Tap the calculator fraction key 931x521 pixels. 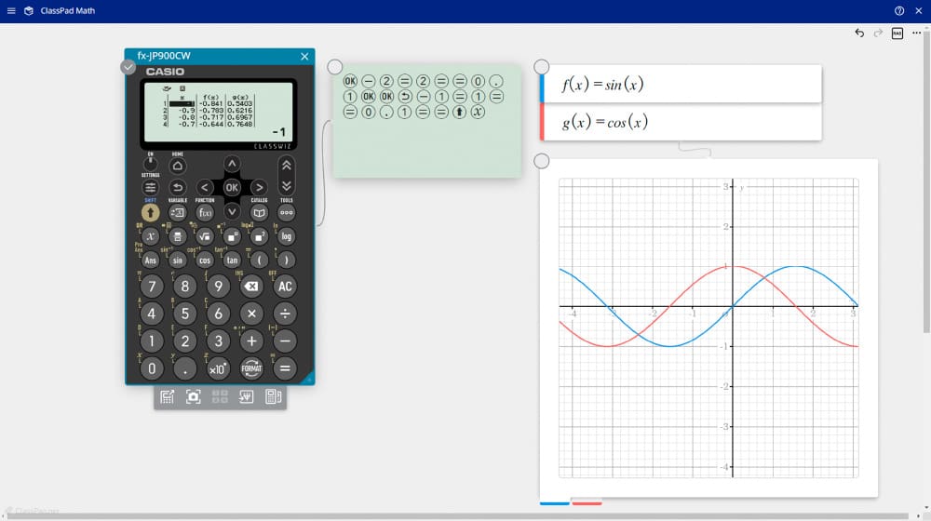point(178,236)
